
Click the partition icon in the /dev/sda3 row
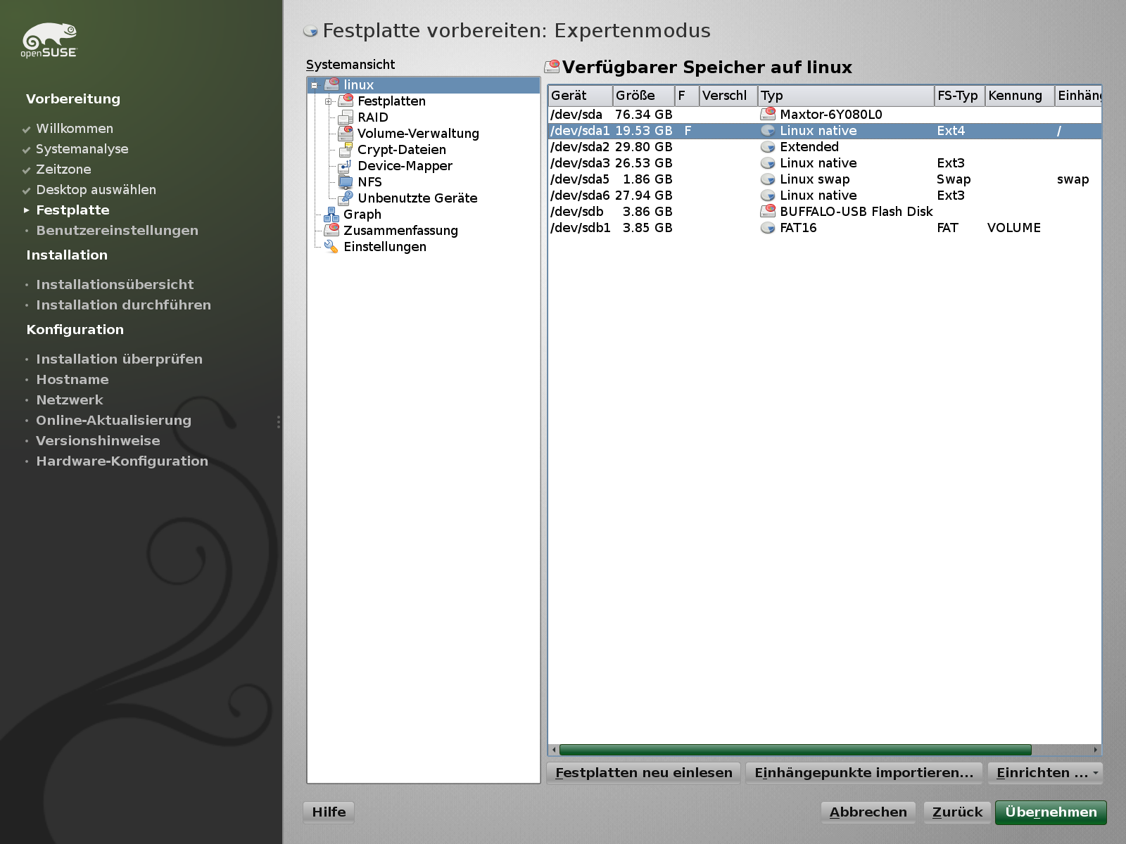(x=768, y=162)
